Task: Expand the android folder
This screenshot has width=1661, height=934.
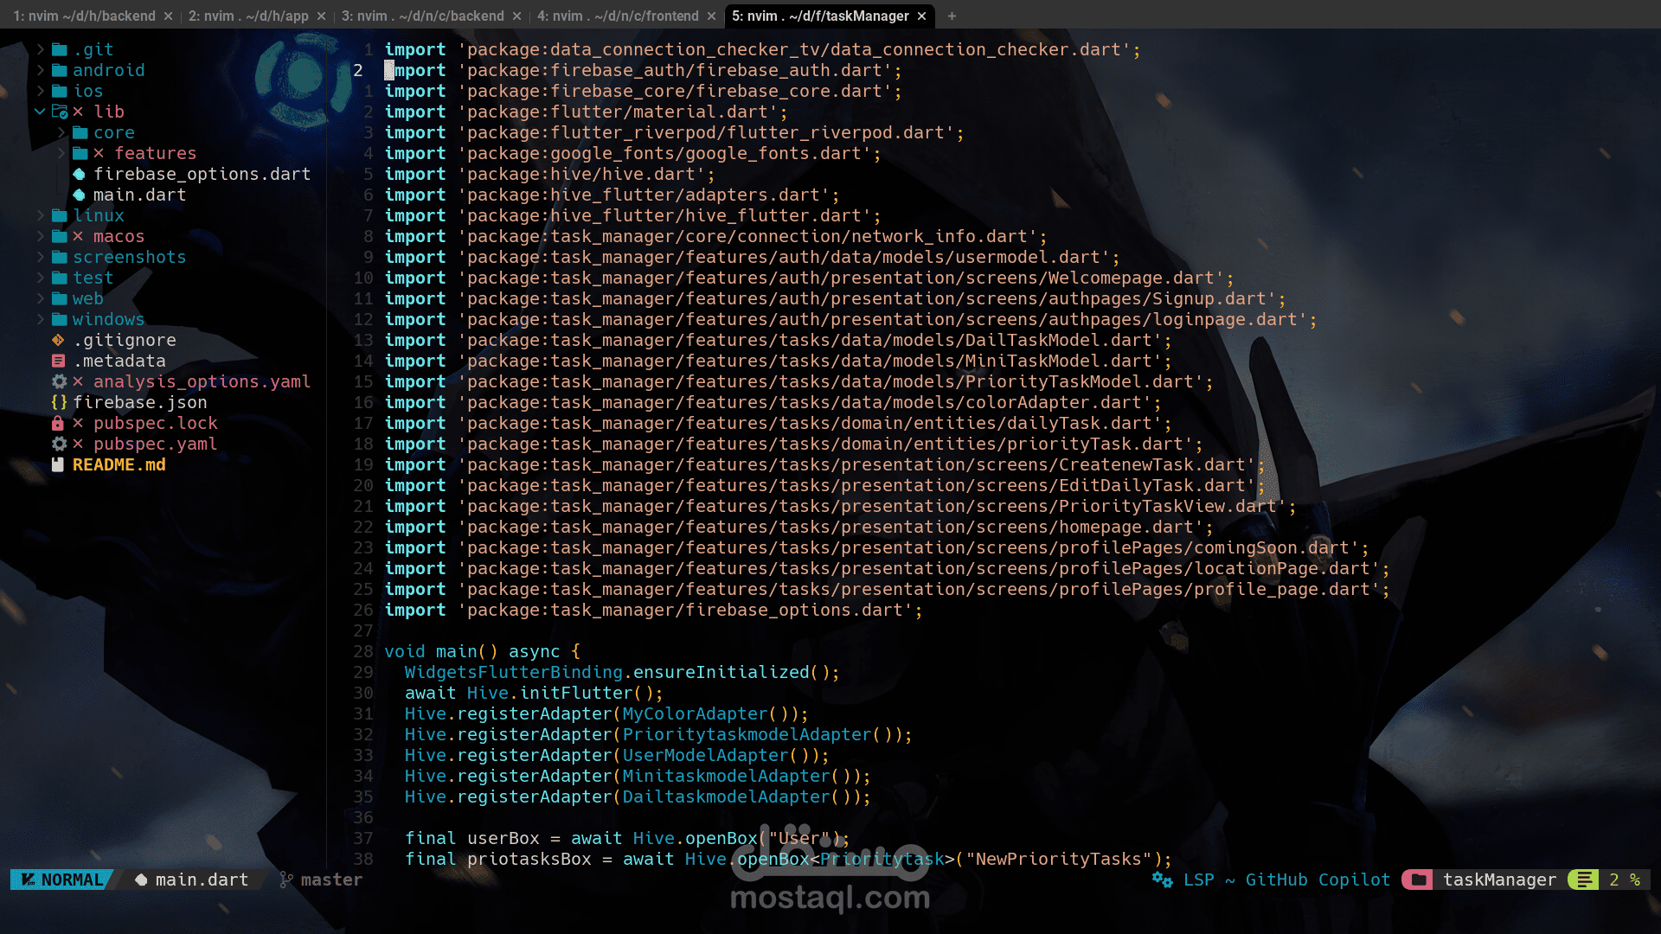Action: (40, 70)
